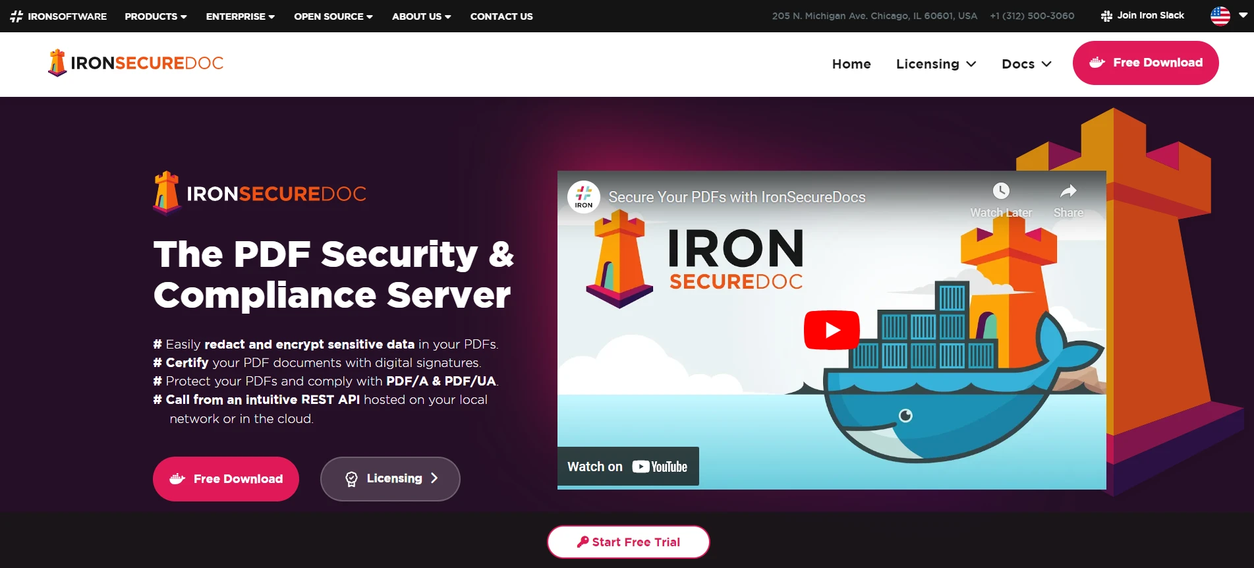The height and width of the screenshot is (568, 1254).
Task: Expand the Products dropdown menu
Action: pyautogui.click(x=156, y=16)
